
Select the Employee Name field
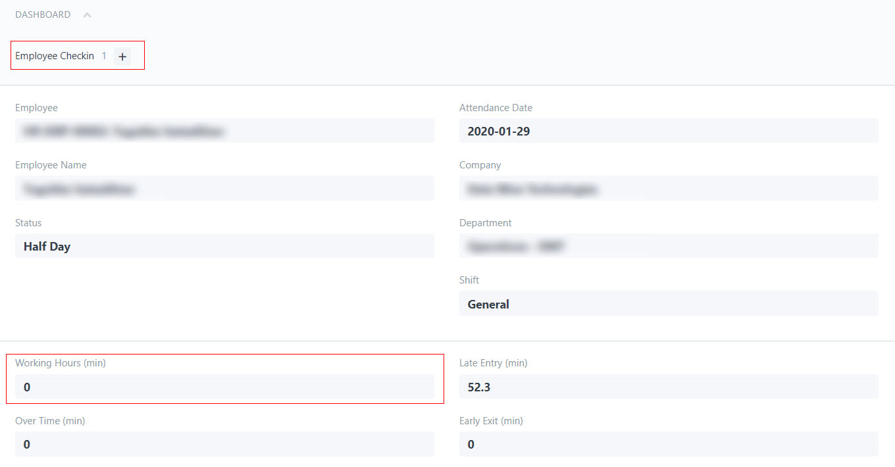coord(224,189)
